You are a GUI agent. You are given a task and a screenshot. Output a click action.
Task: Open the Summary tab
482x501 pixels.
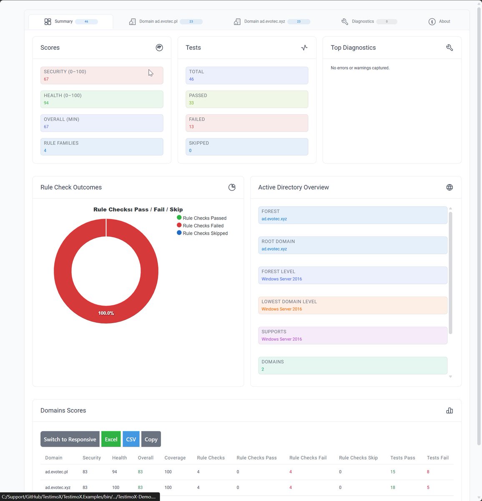70,22
